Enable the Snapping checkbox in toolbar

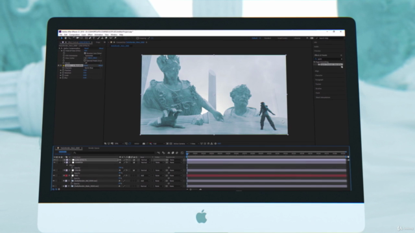point(137,38)
